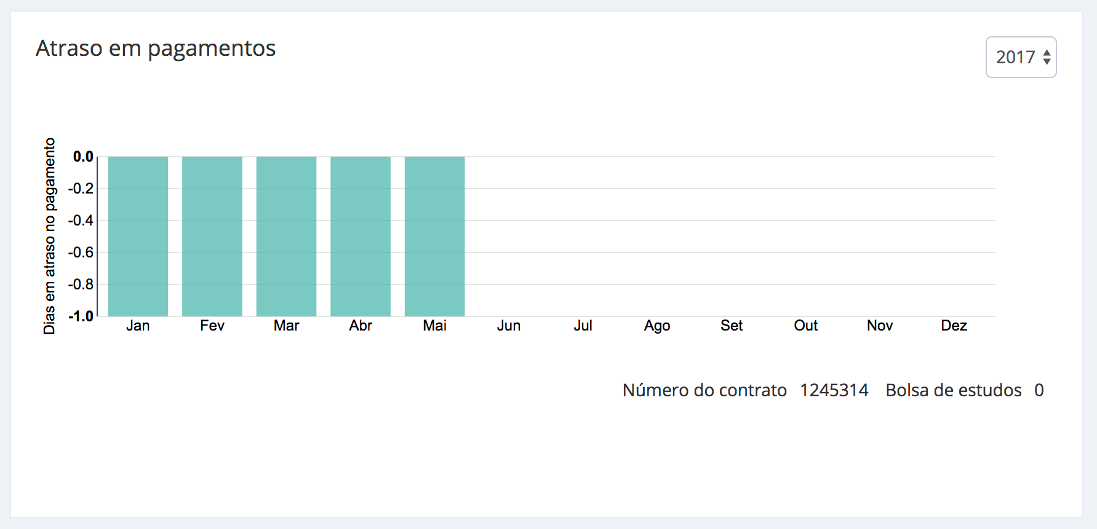Image resolution: width=1097 pixels, height=529 pixels.
Task: Click the -1.0 y-axis tick label
Action: point(81,316)
